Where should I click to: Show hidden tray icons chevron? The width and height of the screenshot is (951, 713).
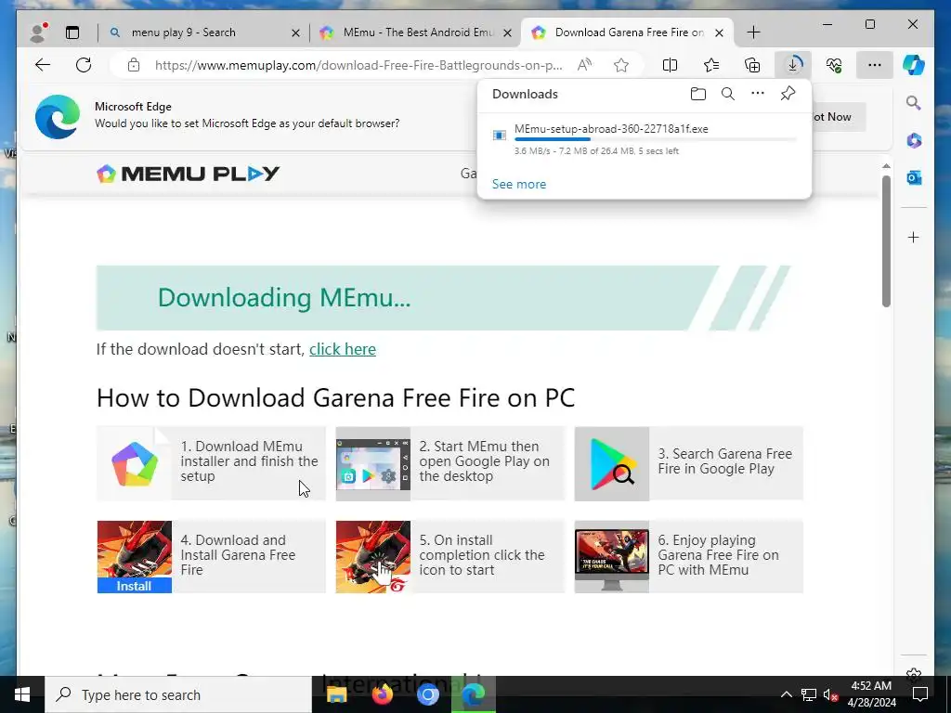pyautogui.click(x=786, y=694)
